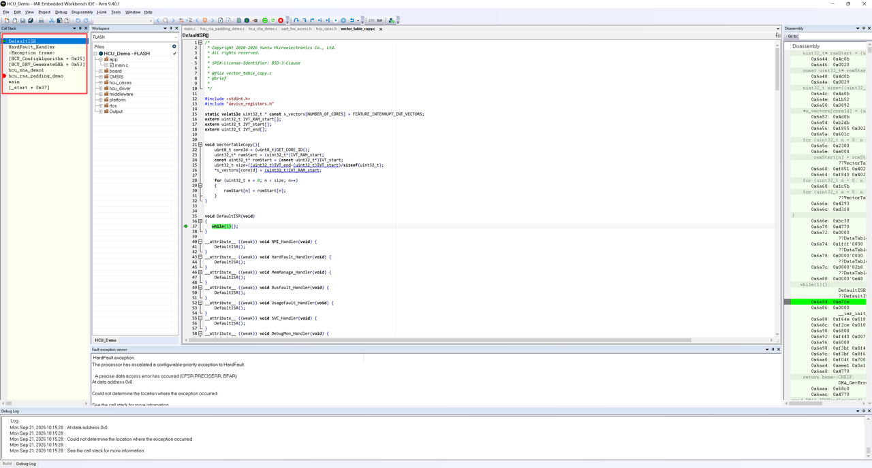Open the Debug menu
872x468 pixels.
[x=61, y=12]
